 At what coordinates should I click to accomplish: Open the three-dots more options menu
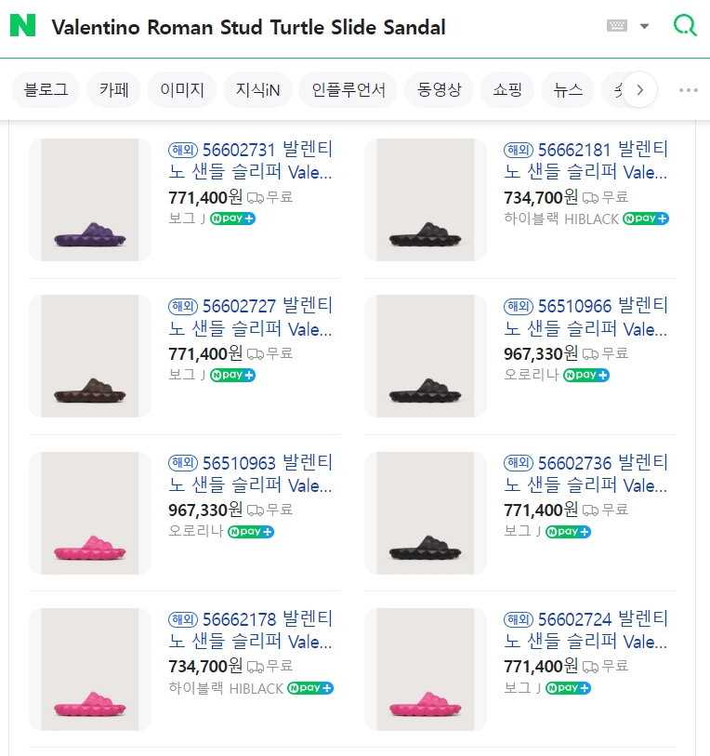[x=688, y=90]
